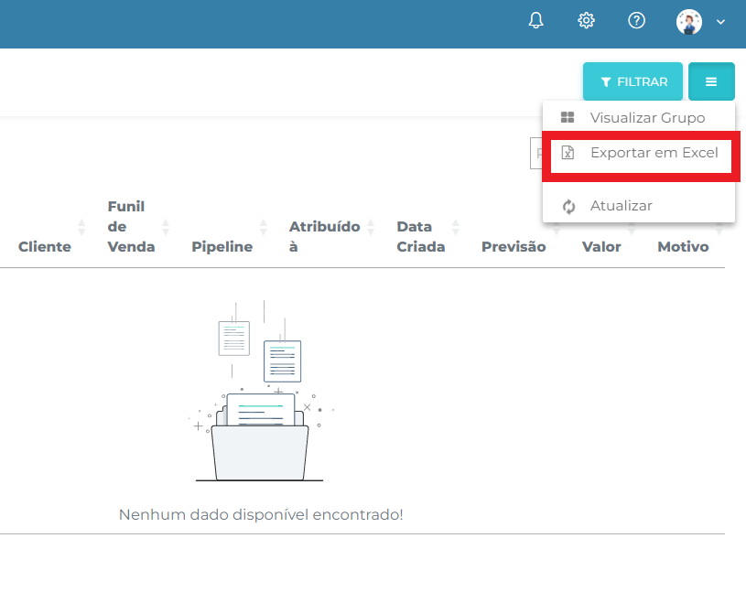The width and height of the screenshot is (746, 592).
Task: Click sort arrows next to Cliente
Action: coord(81,227)
